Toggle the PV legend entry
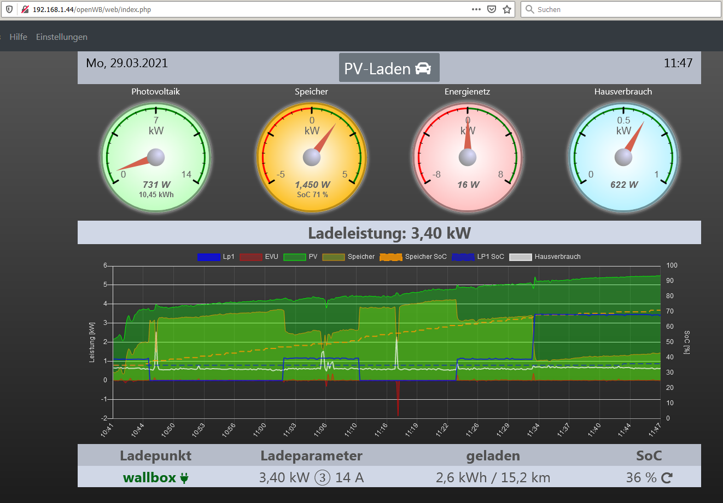The height and width of the screenshot is (503, 723). point(300,257)
